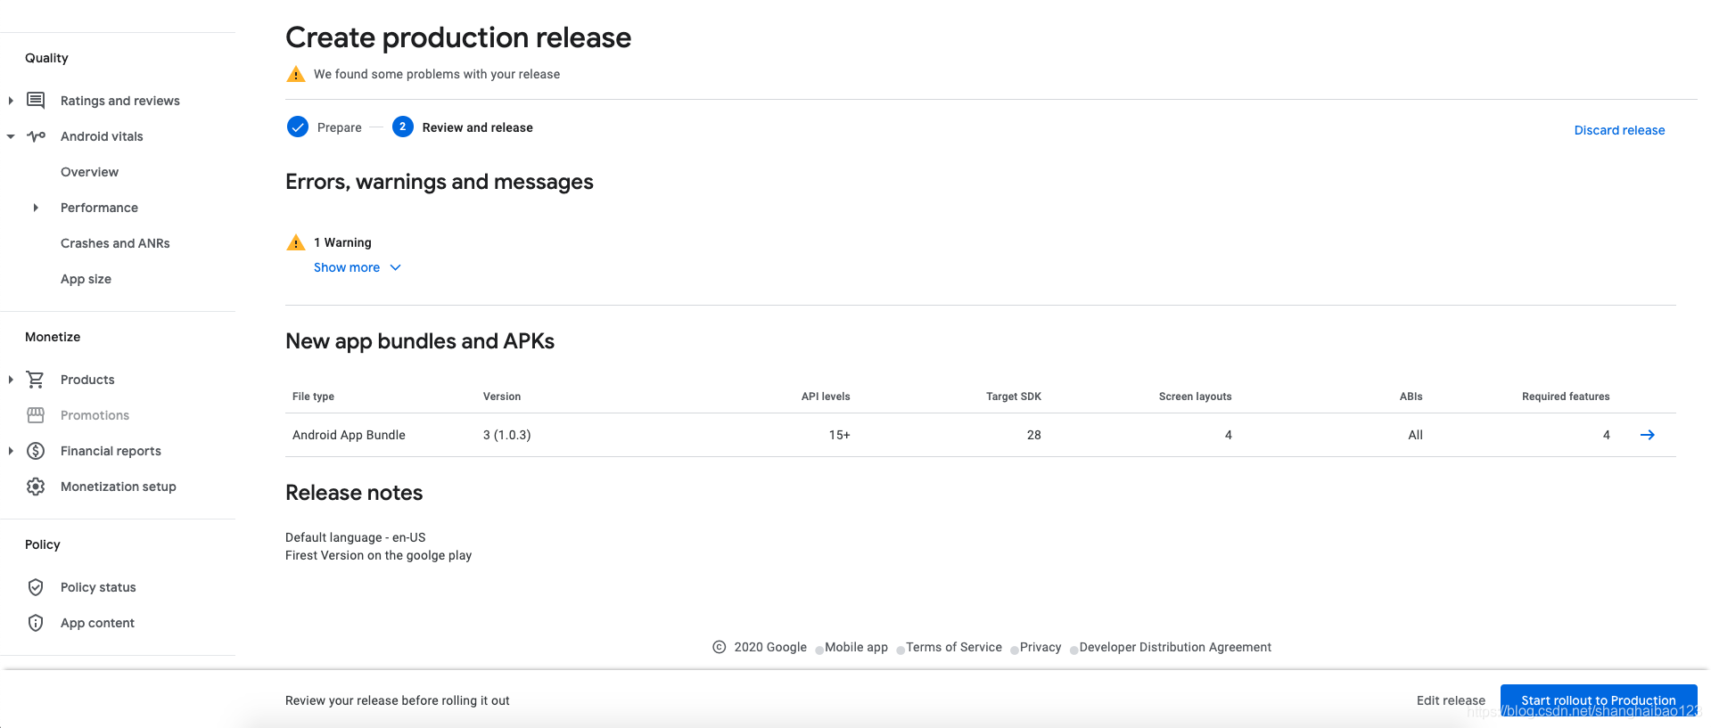The height and width of the screenshot is (728, 1711).
Task: Click the Screen layouts column header
Action: pyautogui.click(x=1195, y=397)
